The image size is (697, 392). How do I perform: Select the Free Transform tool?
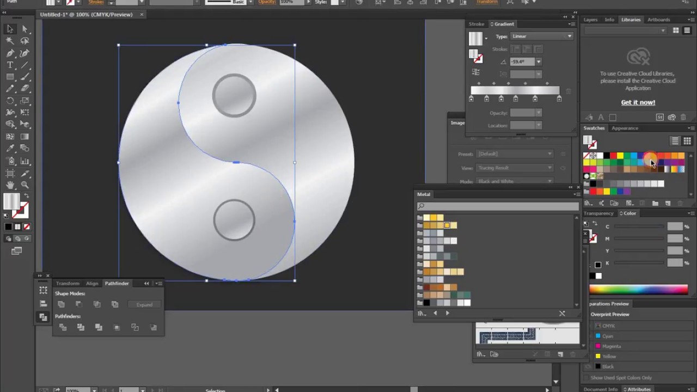pos(25,113)
